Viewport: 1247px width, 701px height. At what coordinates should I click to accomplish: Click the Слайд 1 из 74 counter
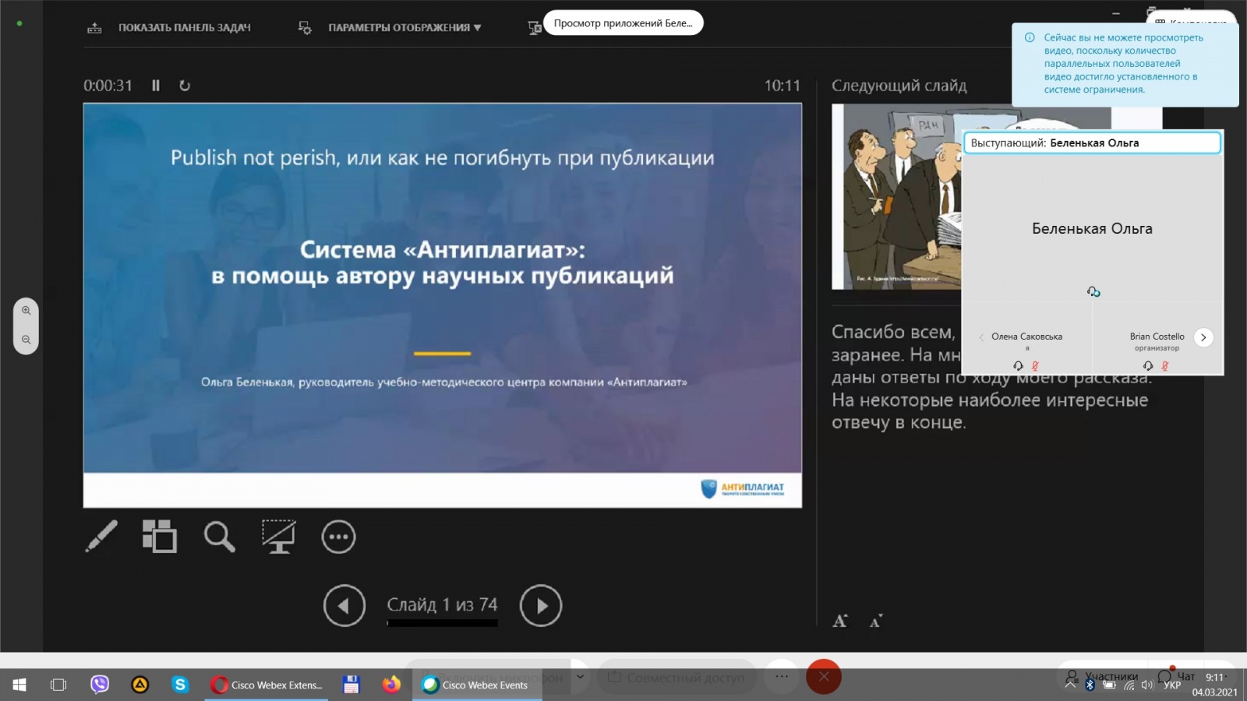pyautogui.click(x=442, y=605)
